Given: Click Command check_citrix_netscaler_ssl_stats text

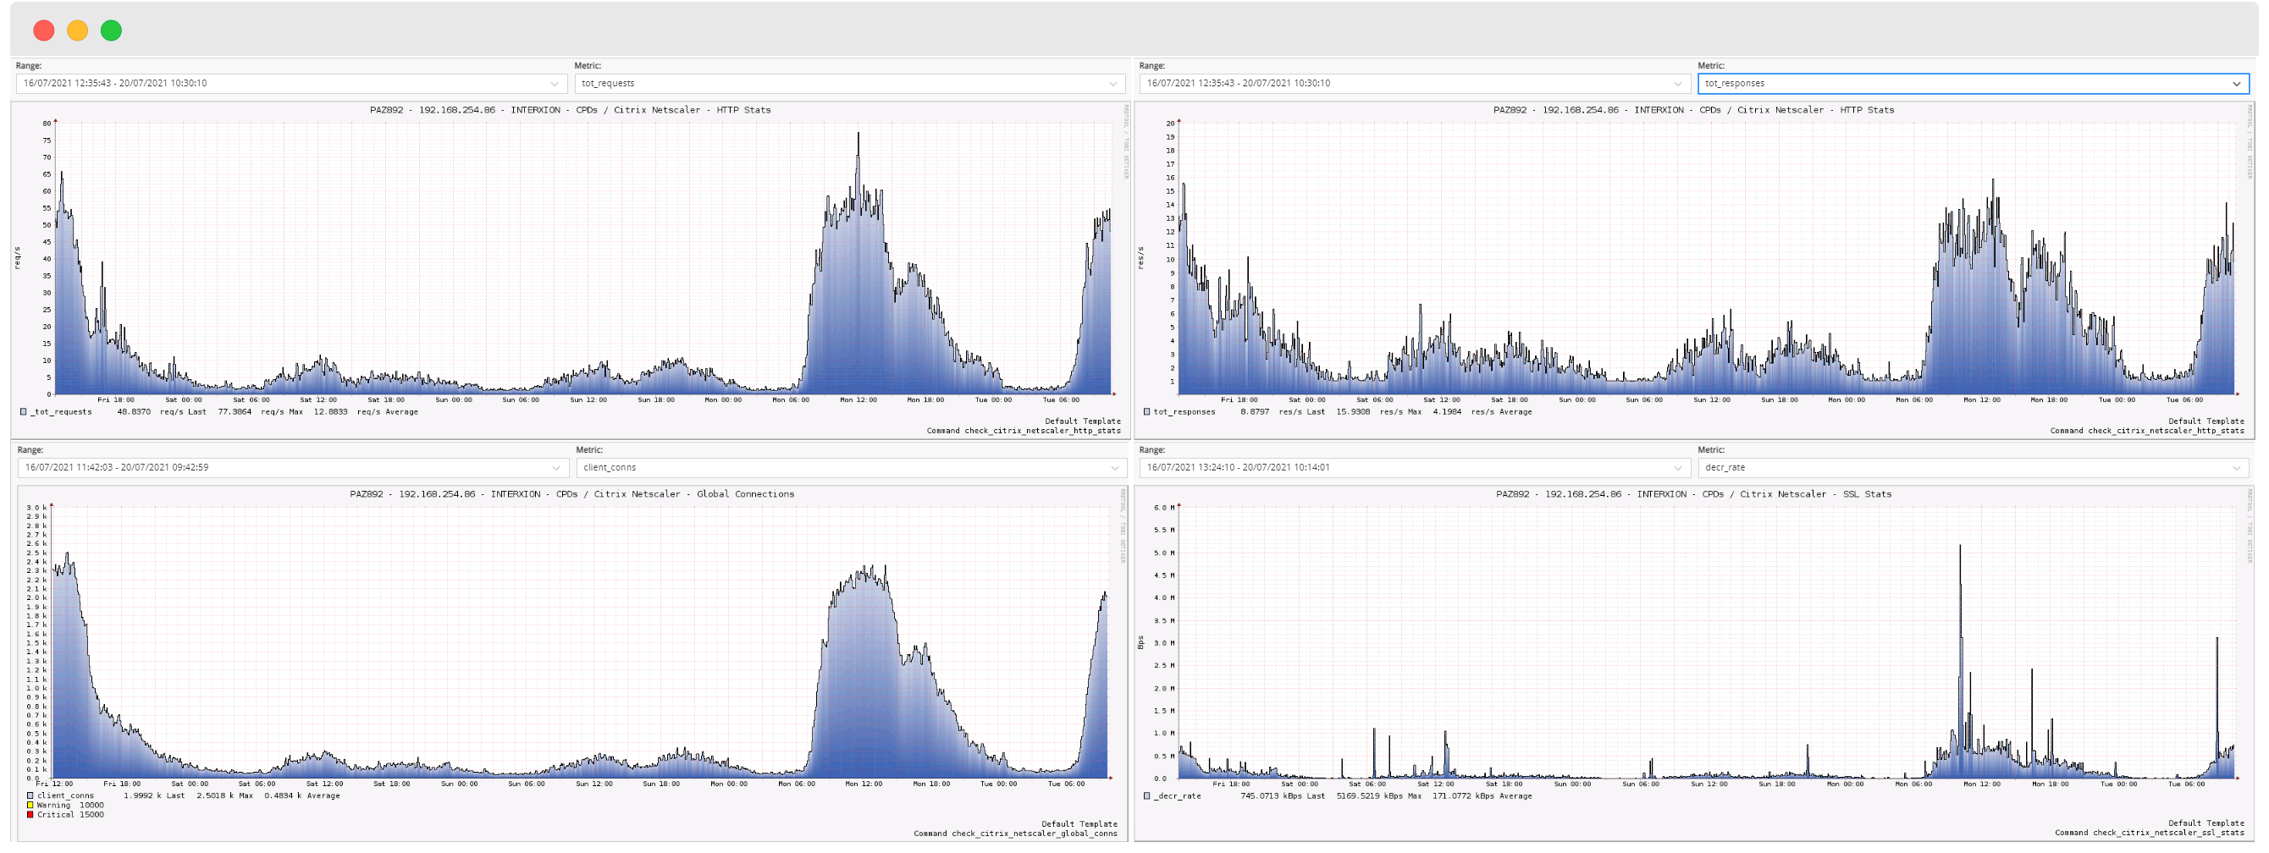Looking at the screenshot, I should 2150,833.
